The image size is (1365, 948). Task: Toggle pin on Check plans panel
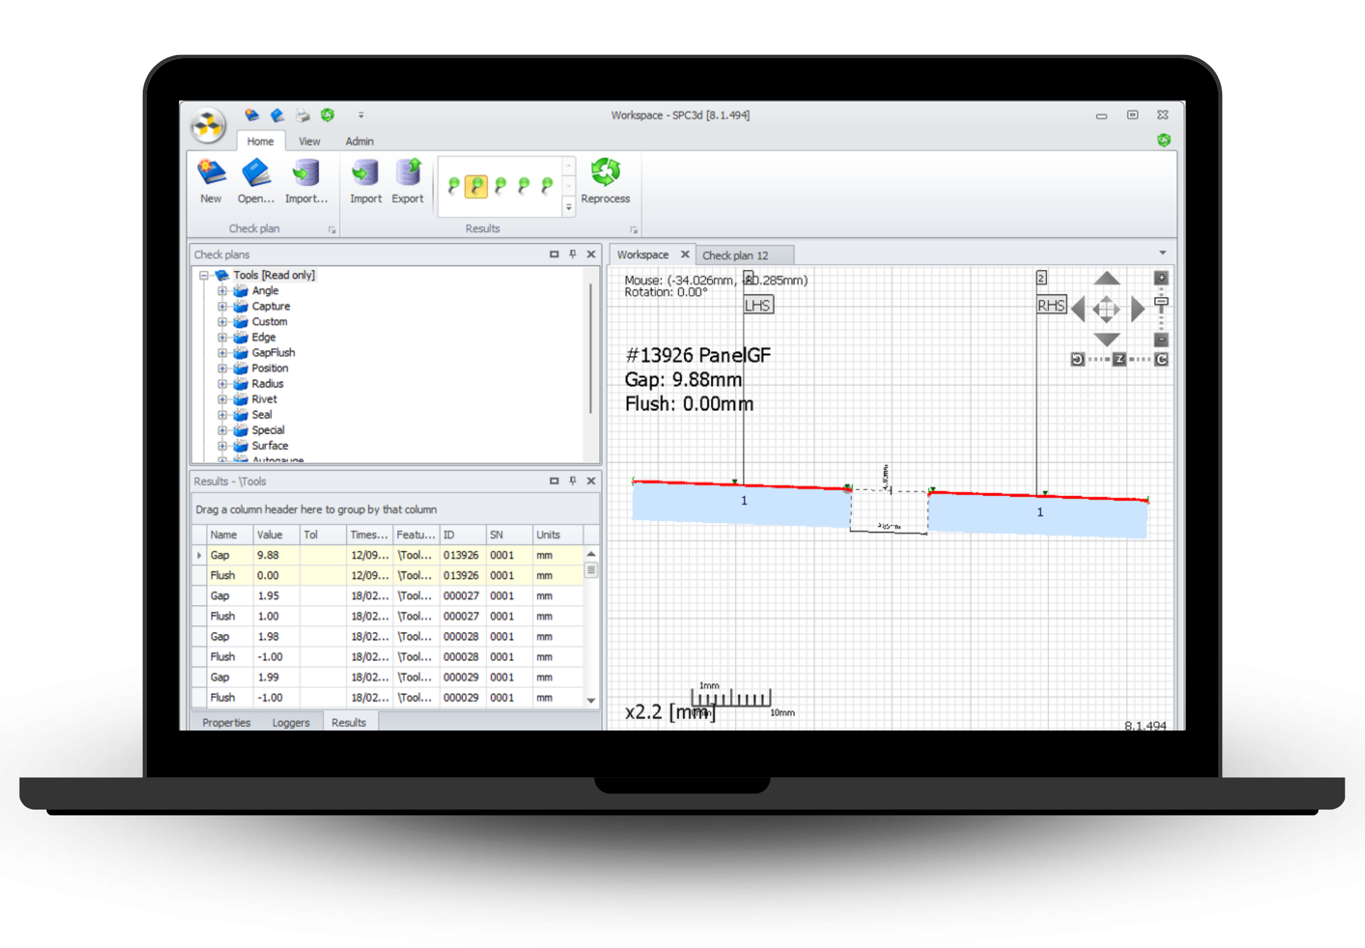pos(573,254)
